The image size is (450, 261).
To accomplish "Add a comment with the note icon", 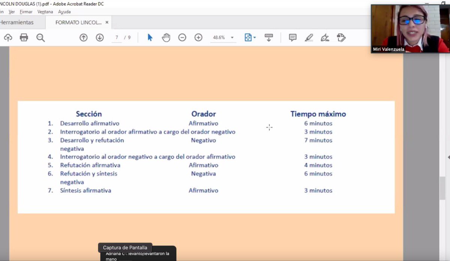I will (293, 38).
